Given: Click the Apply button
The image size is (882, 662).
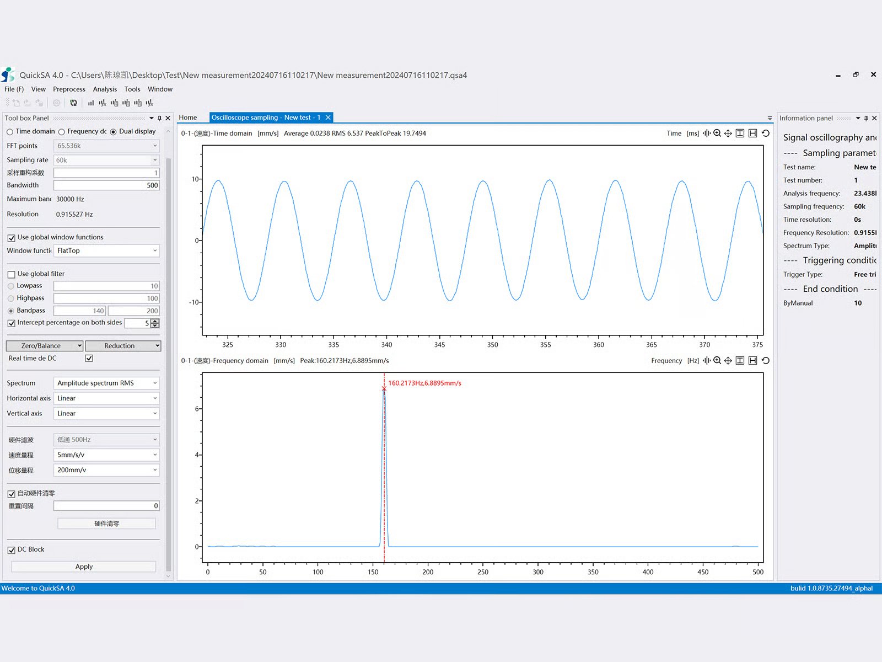Looking at the screenshot, I should (x=84, y=567).
